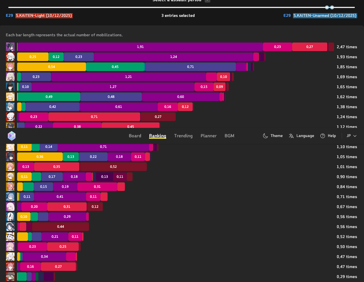Screen dimensions: 364x282
Task: Click the character avatar in the 0.71 times row
Action: click(x=10, y=197)
